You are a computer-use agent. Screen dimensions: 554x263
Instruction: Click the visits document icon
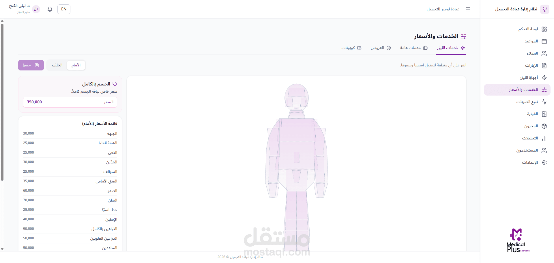coord(544,66)
